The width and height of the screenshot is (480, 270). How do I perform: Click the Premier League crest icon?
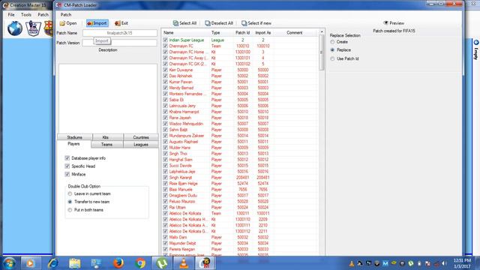tap(33, 28)
